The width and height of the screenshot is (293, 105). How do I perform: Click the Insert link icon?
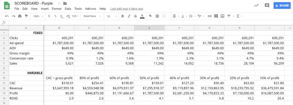pos(209,16)
